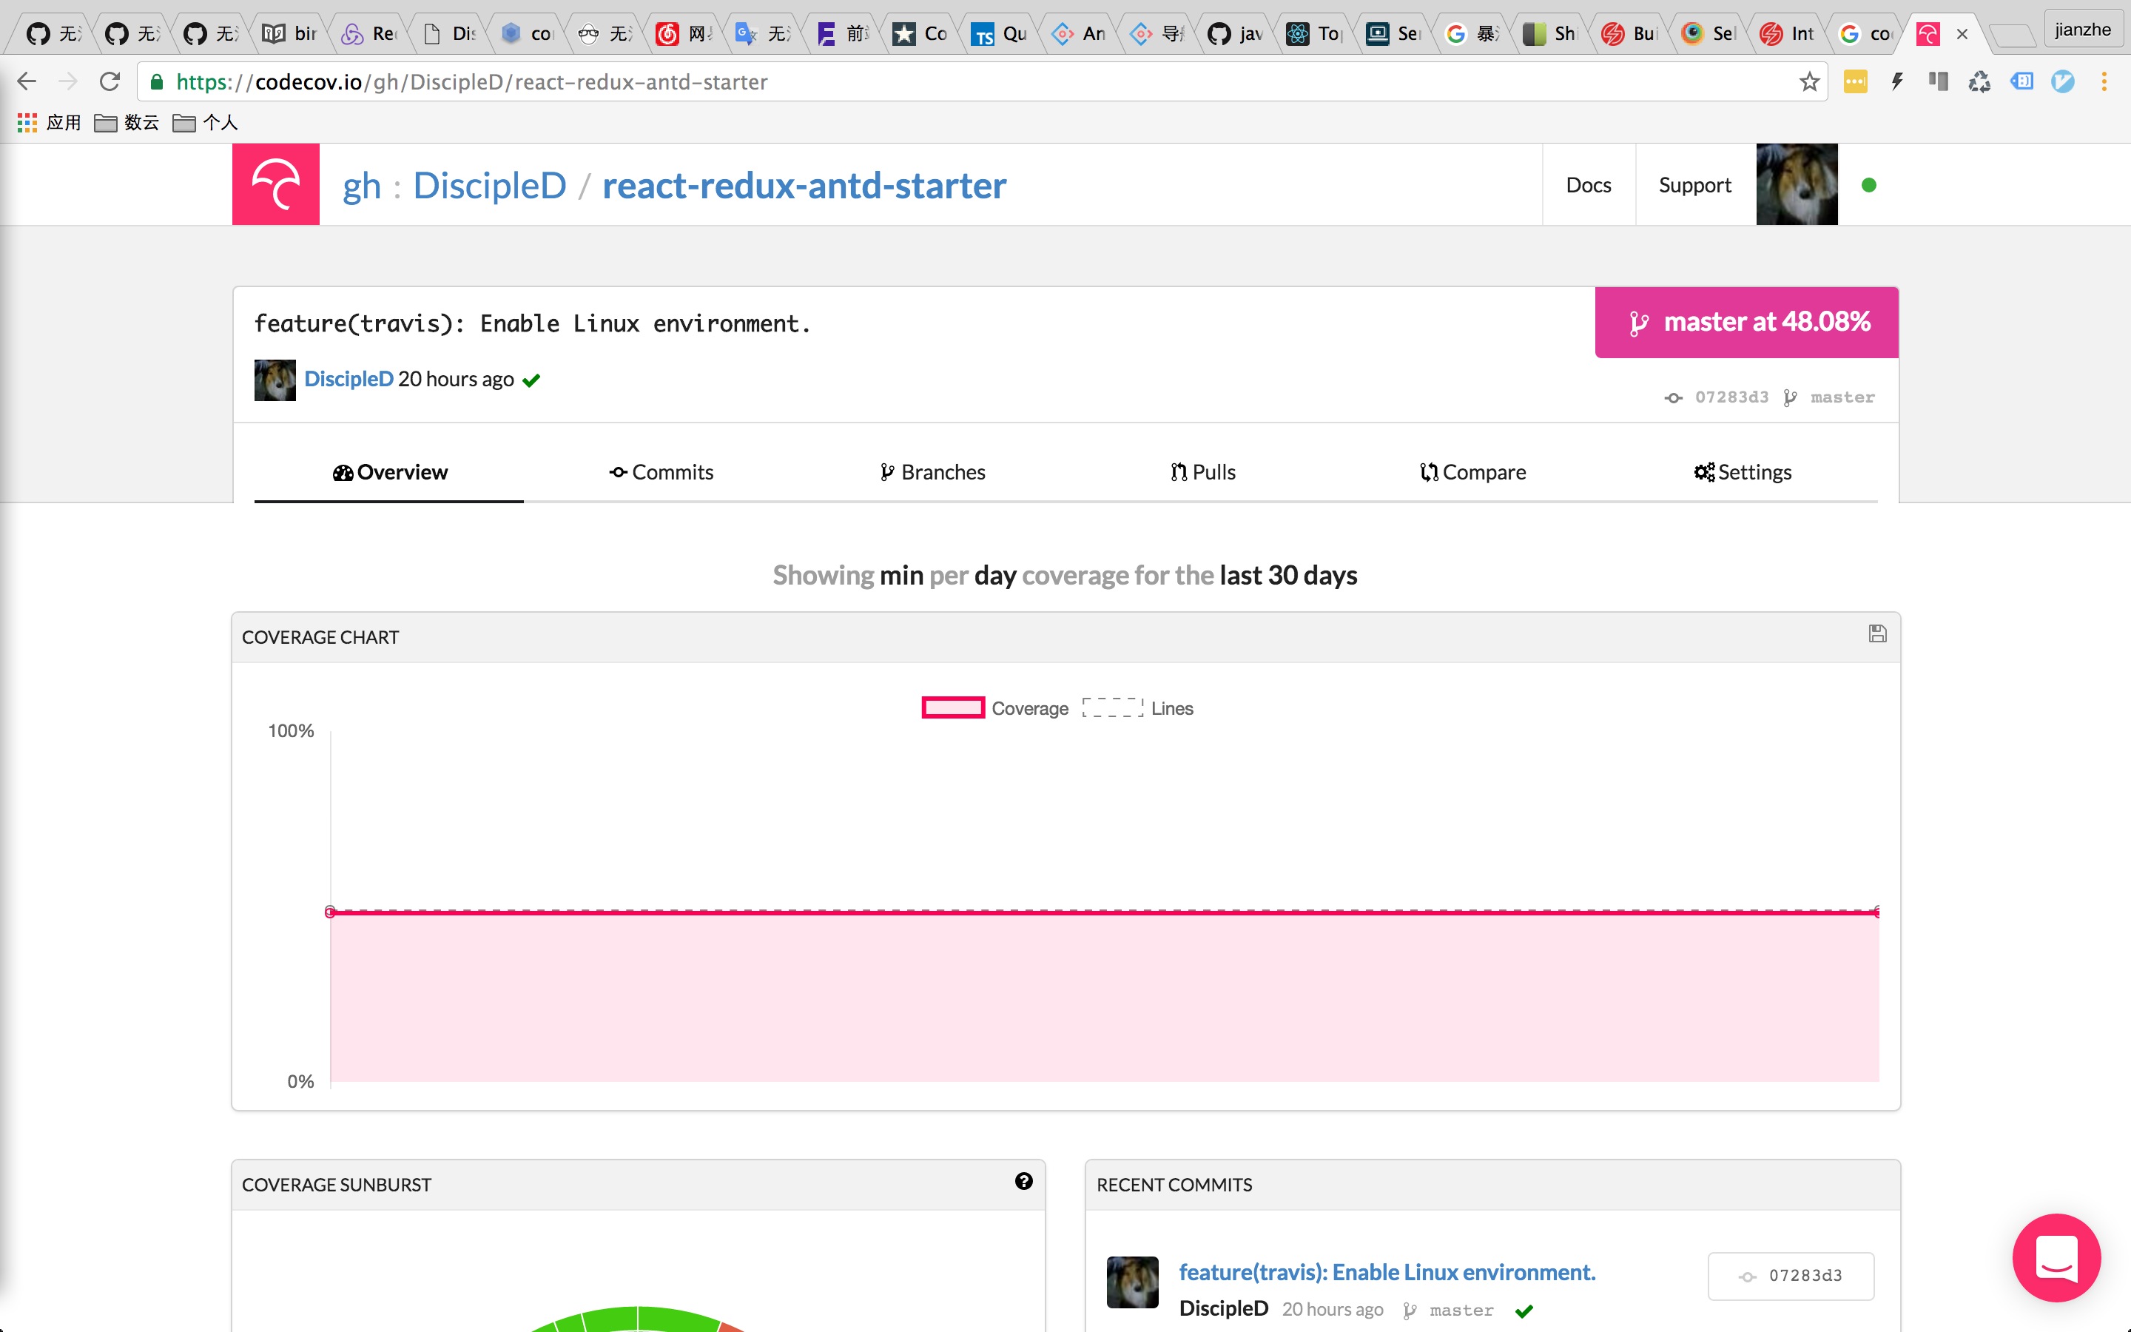Viewport: 2131px width, 1332px height.
Task: Click the DiscipleD owner breadcrumb link
Action: click(490, 186)
